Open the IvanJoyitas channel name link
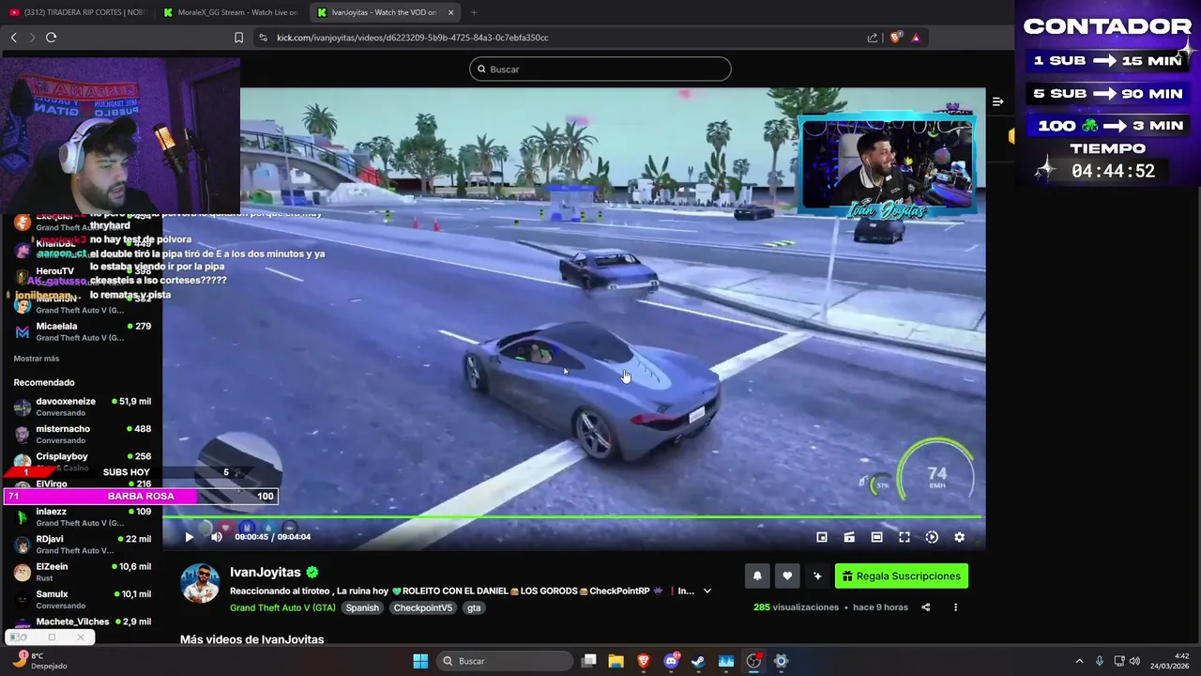Image resolution: width=1201 pixels, height=676 pixels. (x=266, y=572)
